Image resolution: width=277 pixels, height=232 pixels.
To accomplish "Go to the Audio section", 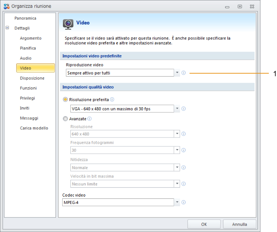I will click(x=26, y=58).
